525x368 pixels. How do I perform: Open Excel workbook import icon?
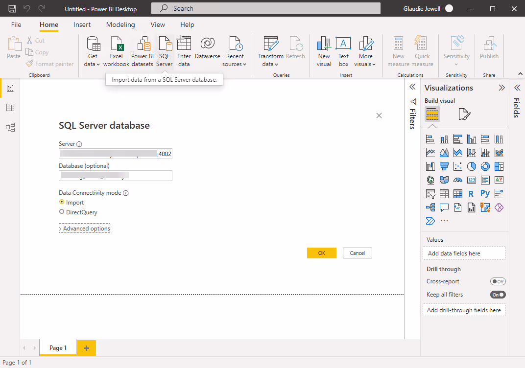[116, 52]
